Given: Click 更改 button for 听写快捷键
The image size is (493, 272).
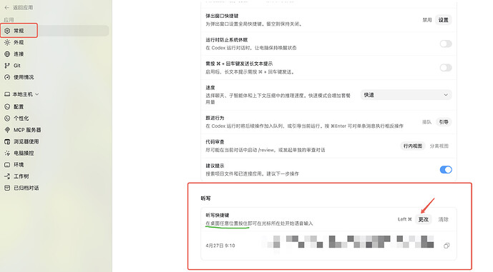Looking at the screenshot, I should click(423, 219).
